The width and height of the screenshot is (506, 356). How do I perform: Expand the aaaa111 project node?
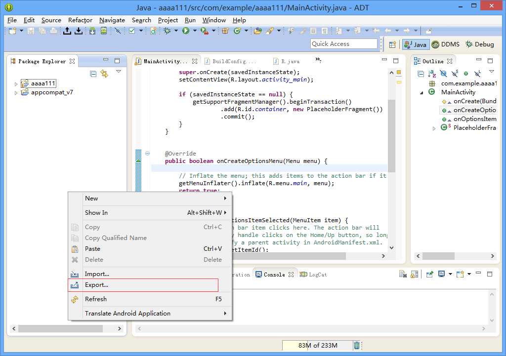16,84
